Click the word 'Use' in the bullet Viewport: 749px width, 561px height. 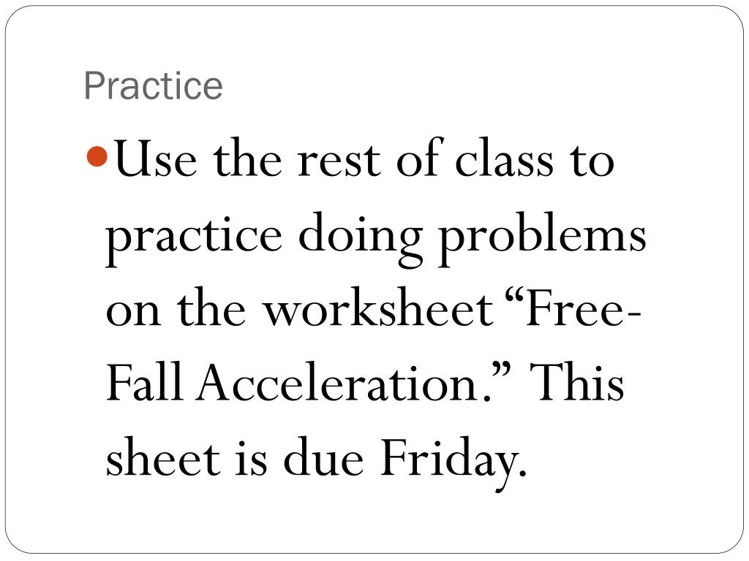(x=156, y=159)
